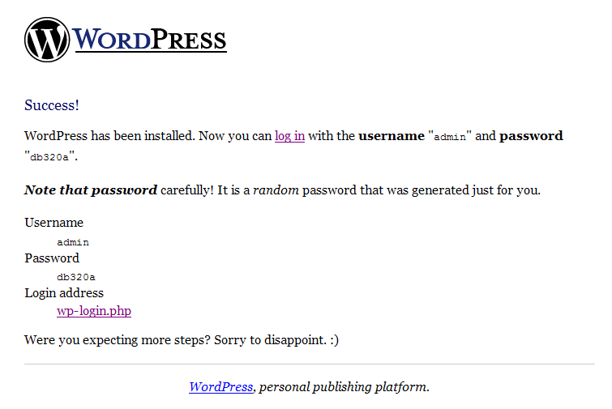Click the 'Were you expecting more steps?' sentence

117,340
